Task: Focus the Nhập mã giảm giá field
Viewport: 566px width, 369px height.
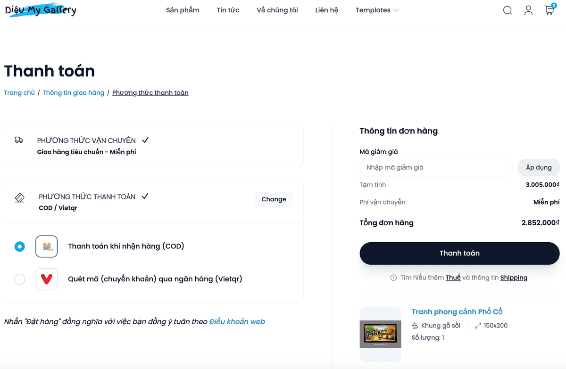Action: click(x=436, y=168)
